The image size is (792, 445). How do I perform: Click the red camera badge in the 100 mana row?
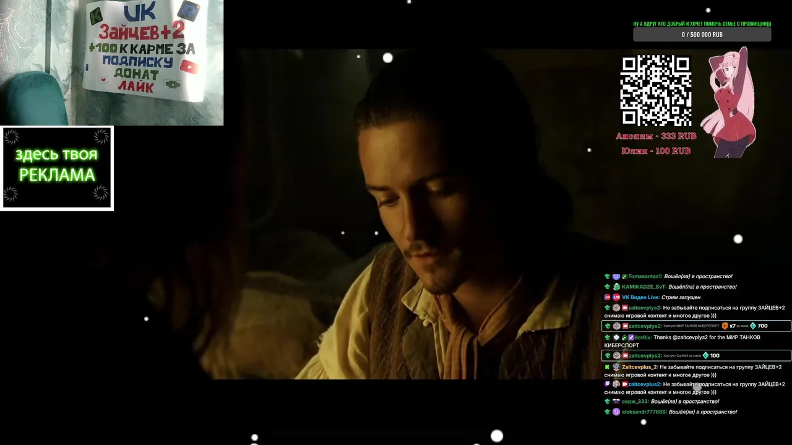625,355
